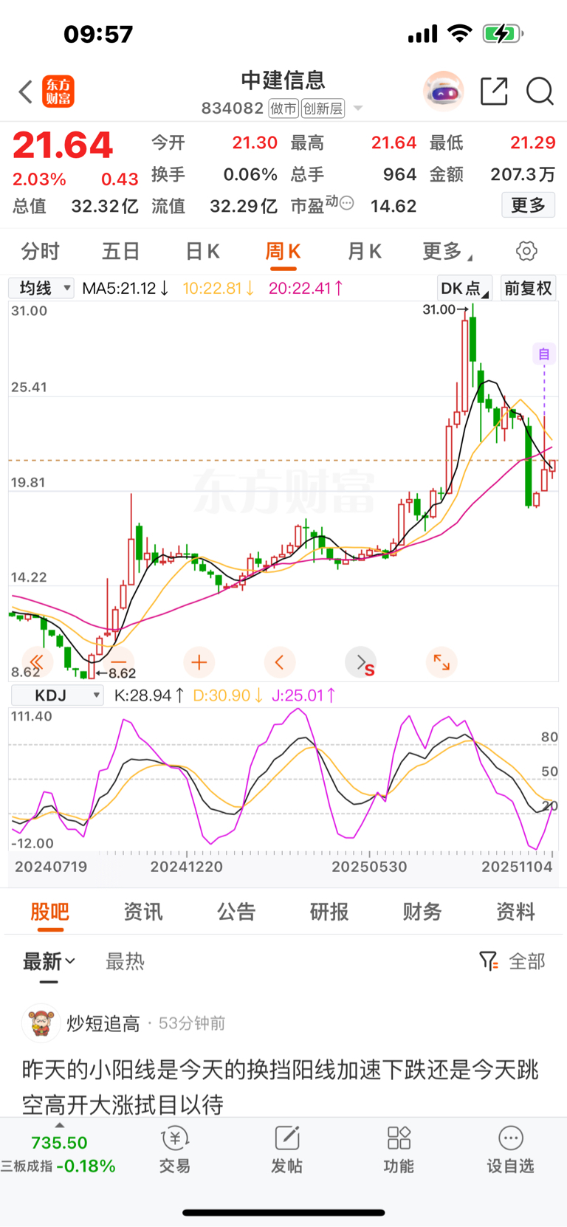Open the 发帖 post icon
Screen dimensions: 567x1227
286,1150
